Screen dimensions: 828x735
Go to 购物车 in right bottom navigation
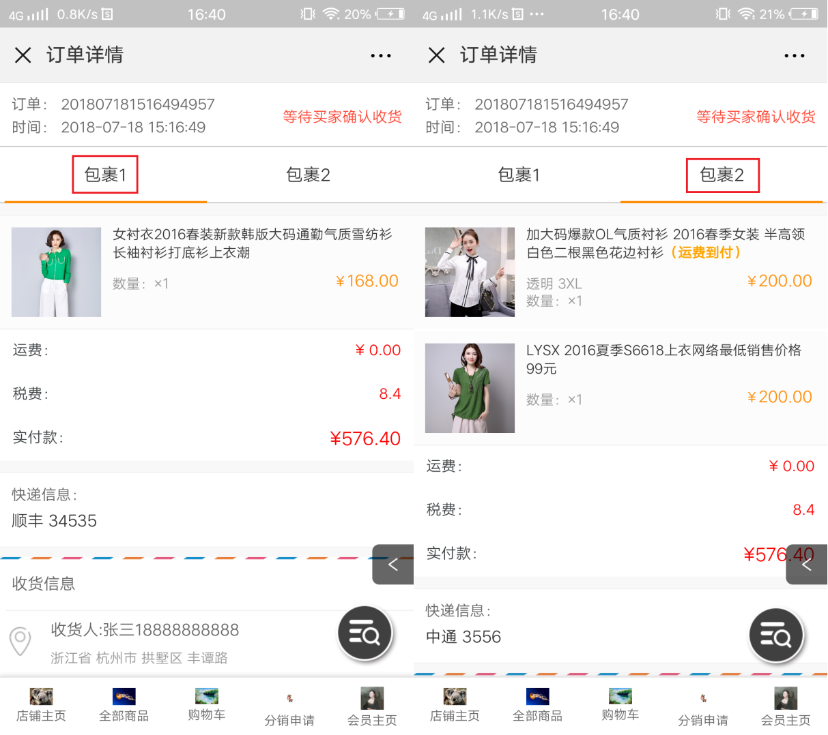pos(620,705)
